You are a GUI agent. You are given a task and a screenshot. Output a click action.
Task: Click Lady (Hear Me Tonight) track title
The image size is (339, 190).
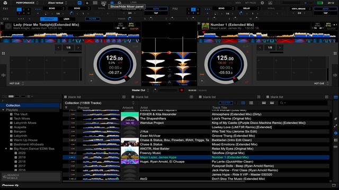[x=46, y=25]
